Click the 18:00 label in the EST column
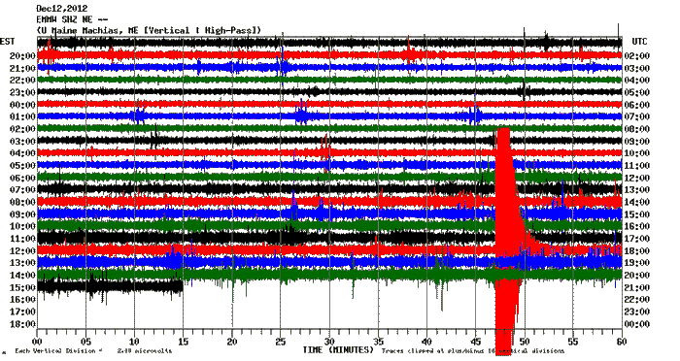680x361 pixels. 22,324
